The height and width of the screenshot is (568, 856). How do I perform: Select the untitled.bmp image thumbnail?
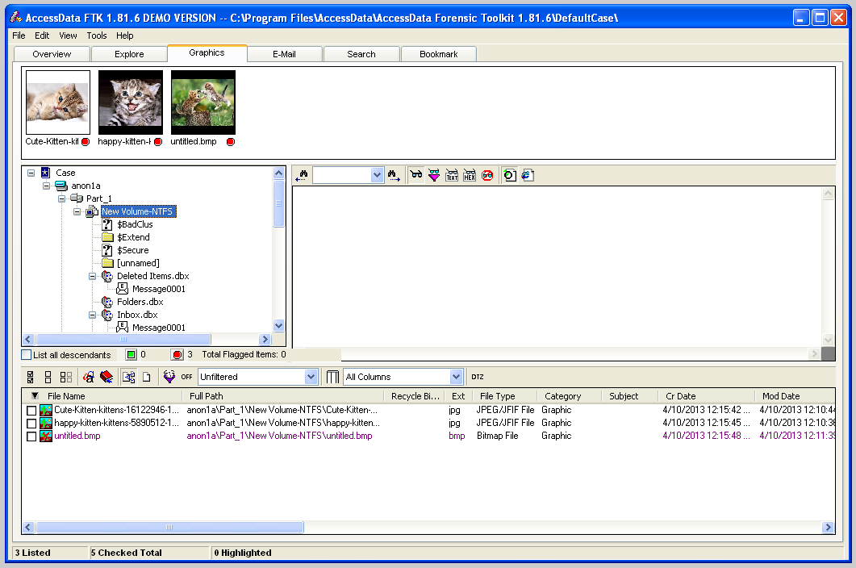203,102
